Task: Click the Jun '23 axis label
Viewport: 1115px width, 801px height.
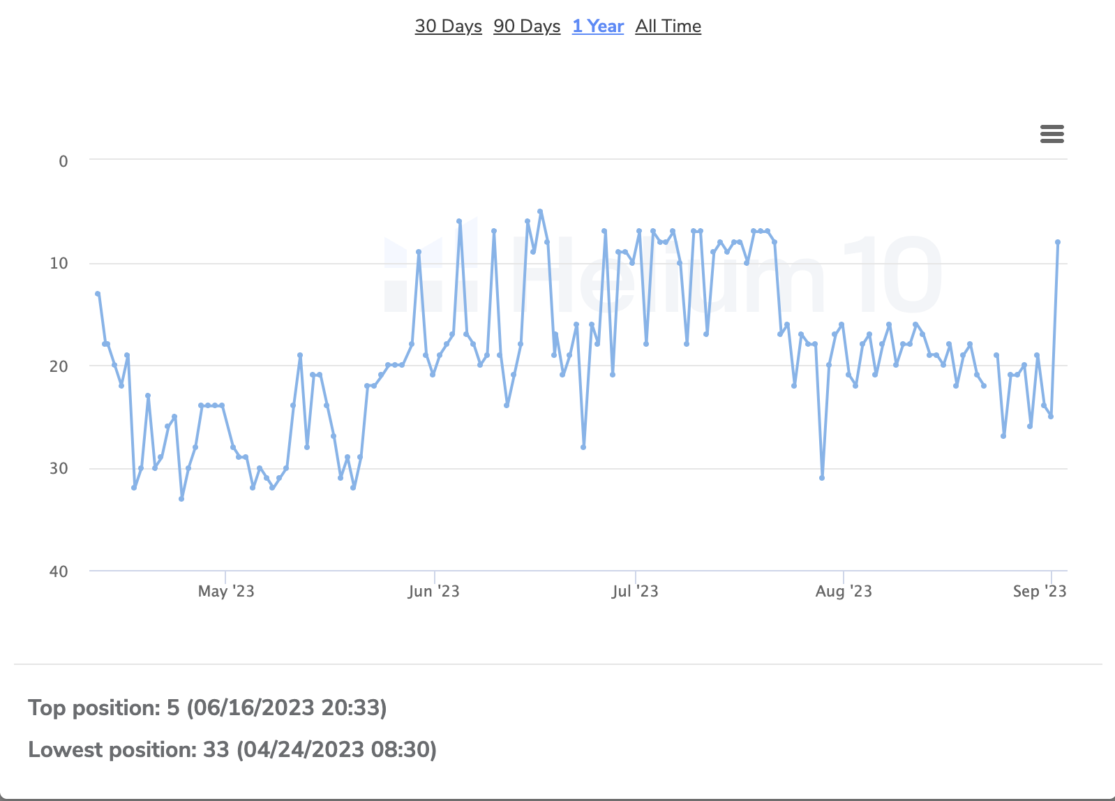Action: [x=433, y=592]
